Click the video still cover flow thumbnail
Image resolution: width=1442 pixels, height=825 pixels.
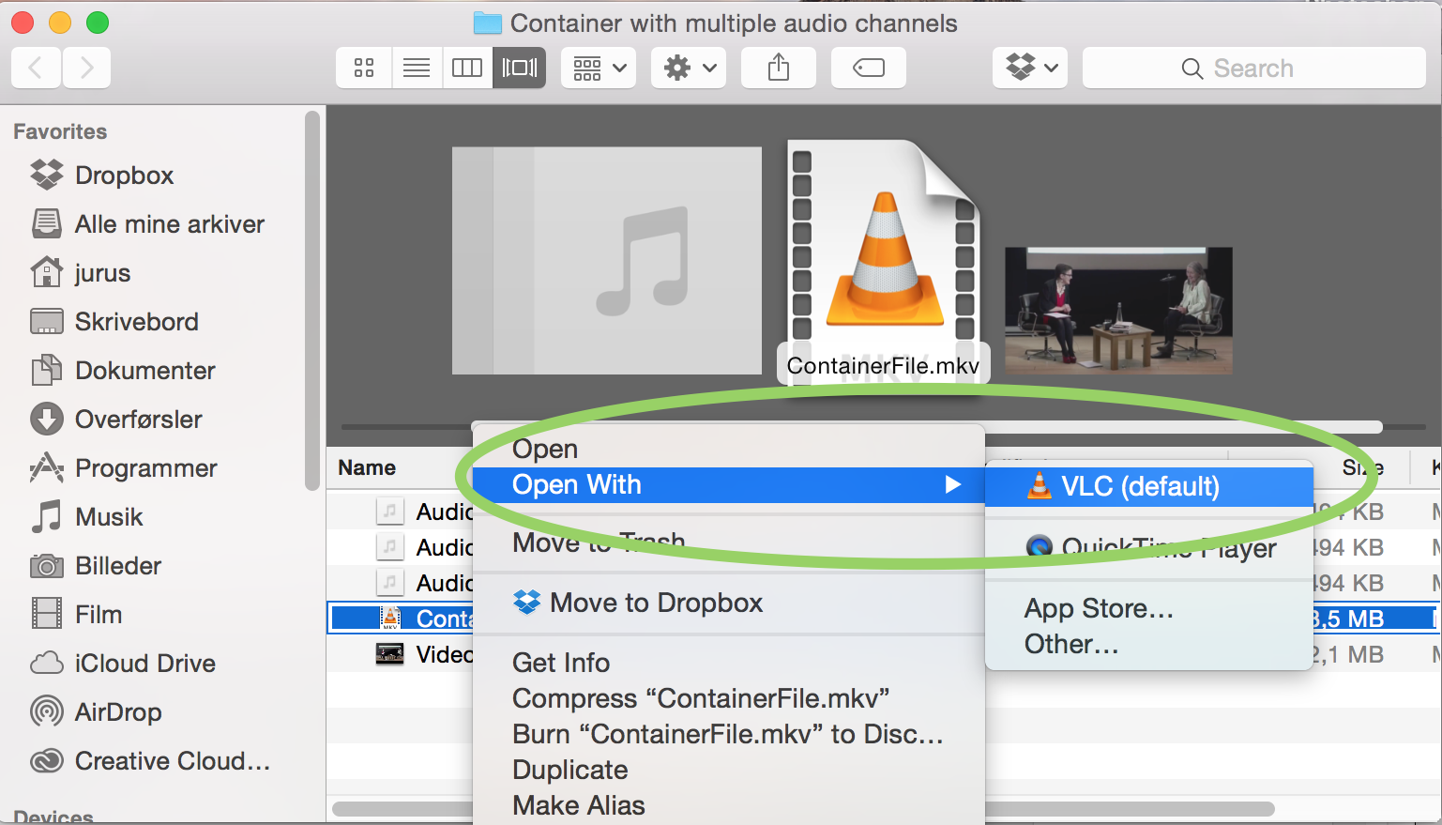point(1118,311)
